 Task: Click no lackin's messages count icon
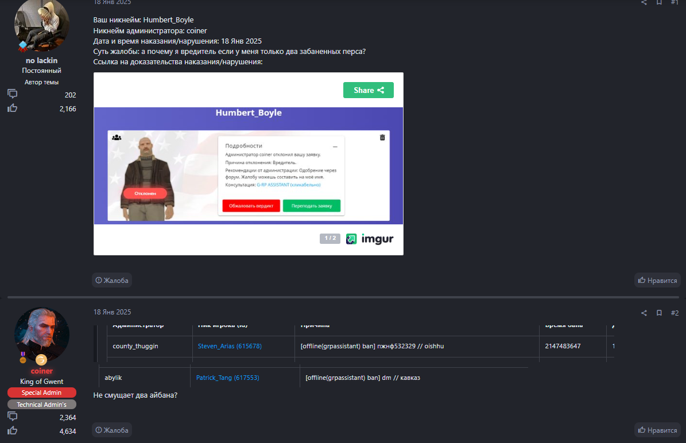12,94
